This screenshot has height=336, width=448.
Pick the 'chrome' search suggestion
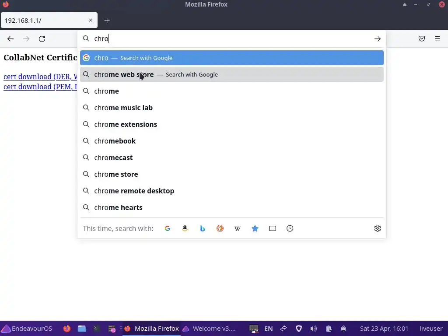[x=232, y=91]
